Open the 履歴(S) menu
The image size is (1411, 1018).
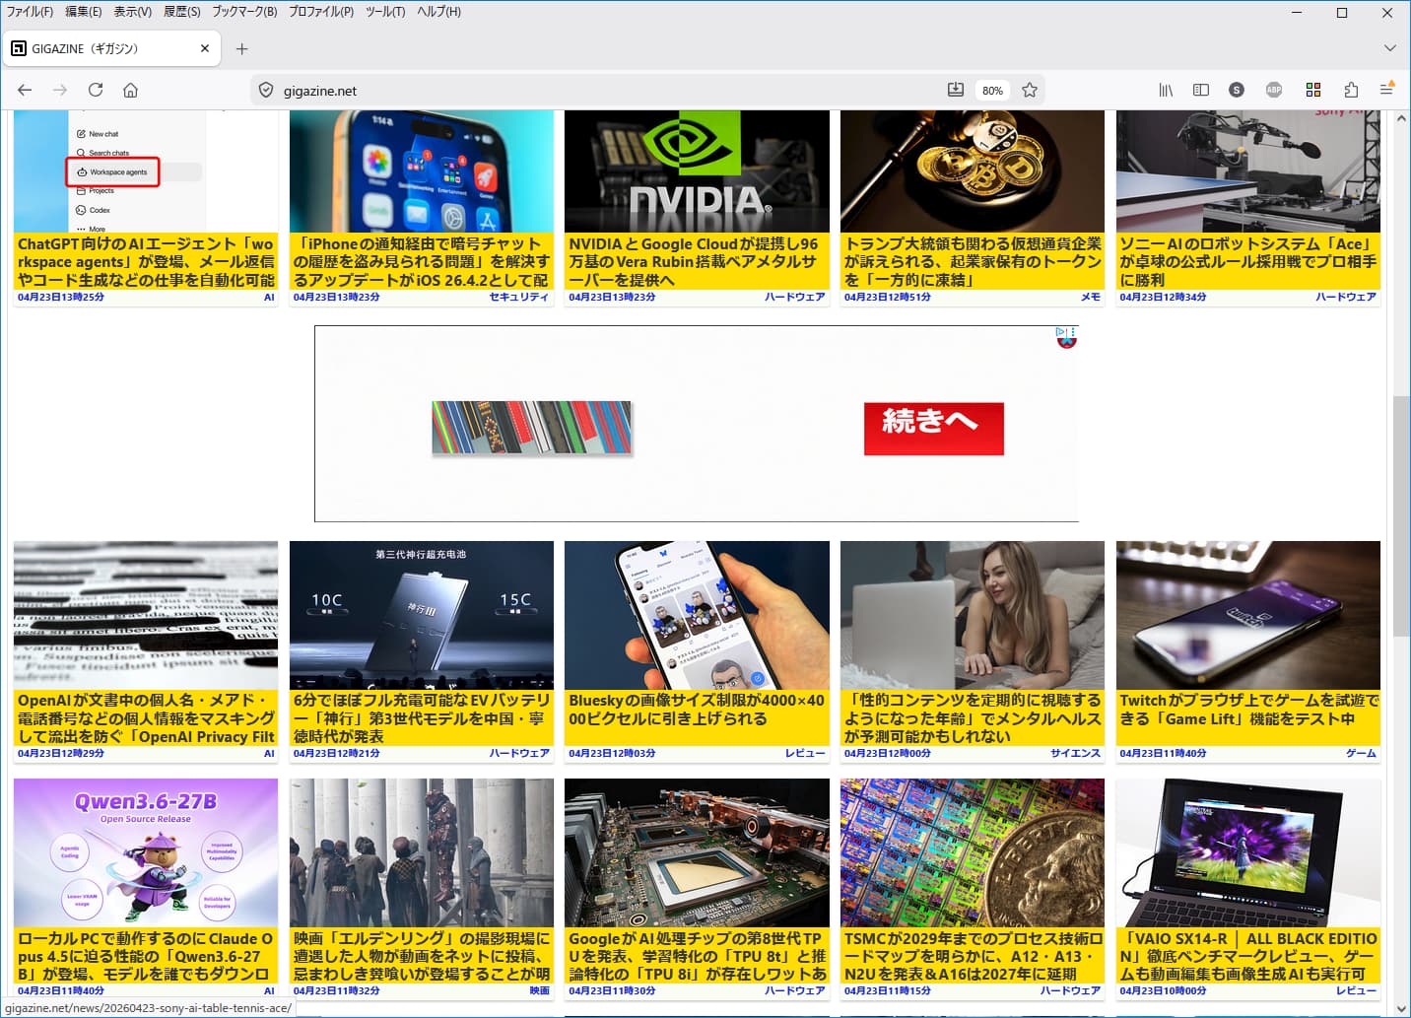point(181,12)
